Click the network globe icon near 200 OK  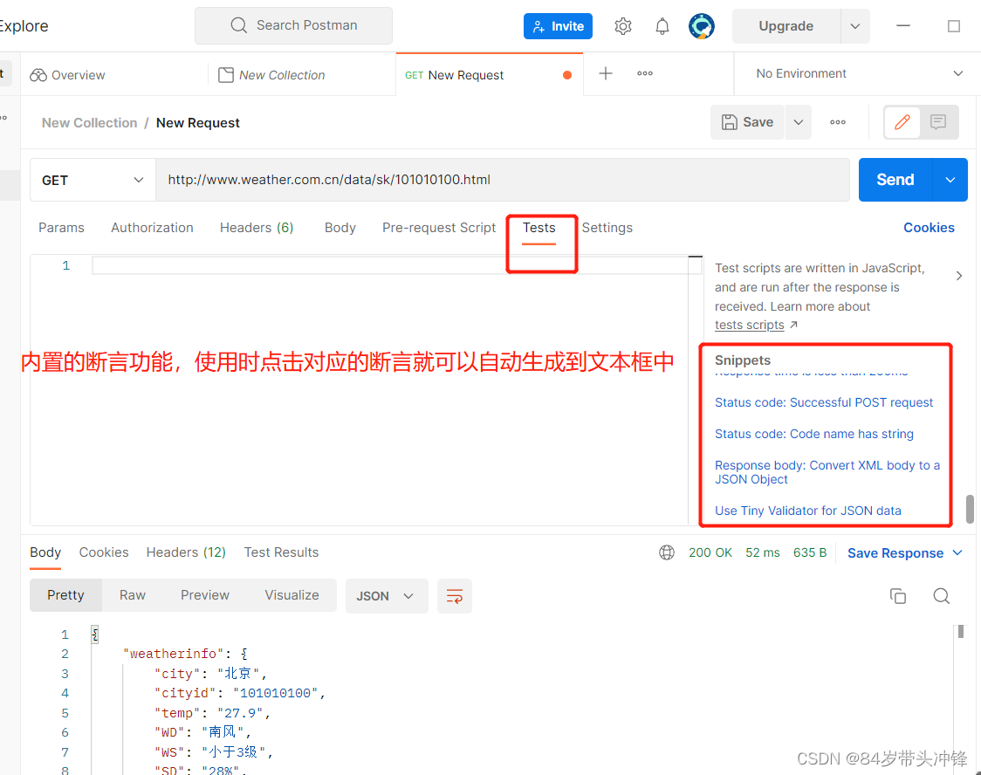tap(667, 552)
